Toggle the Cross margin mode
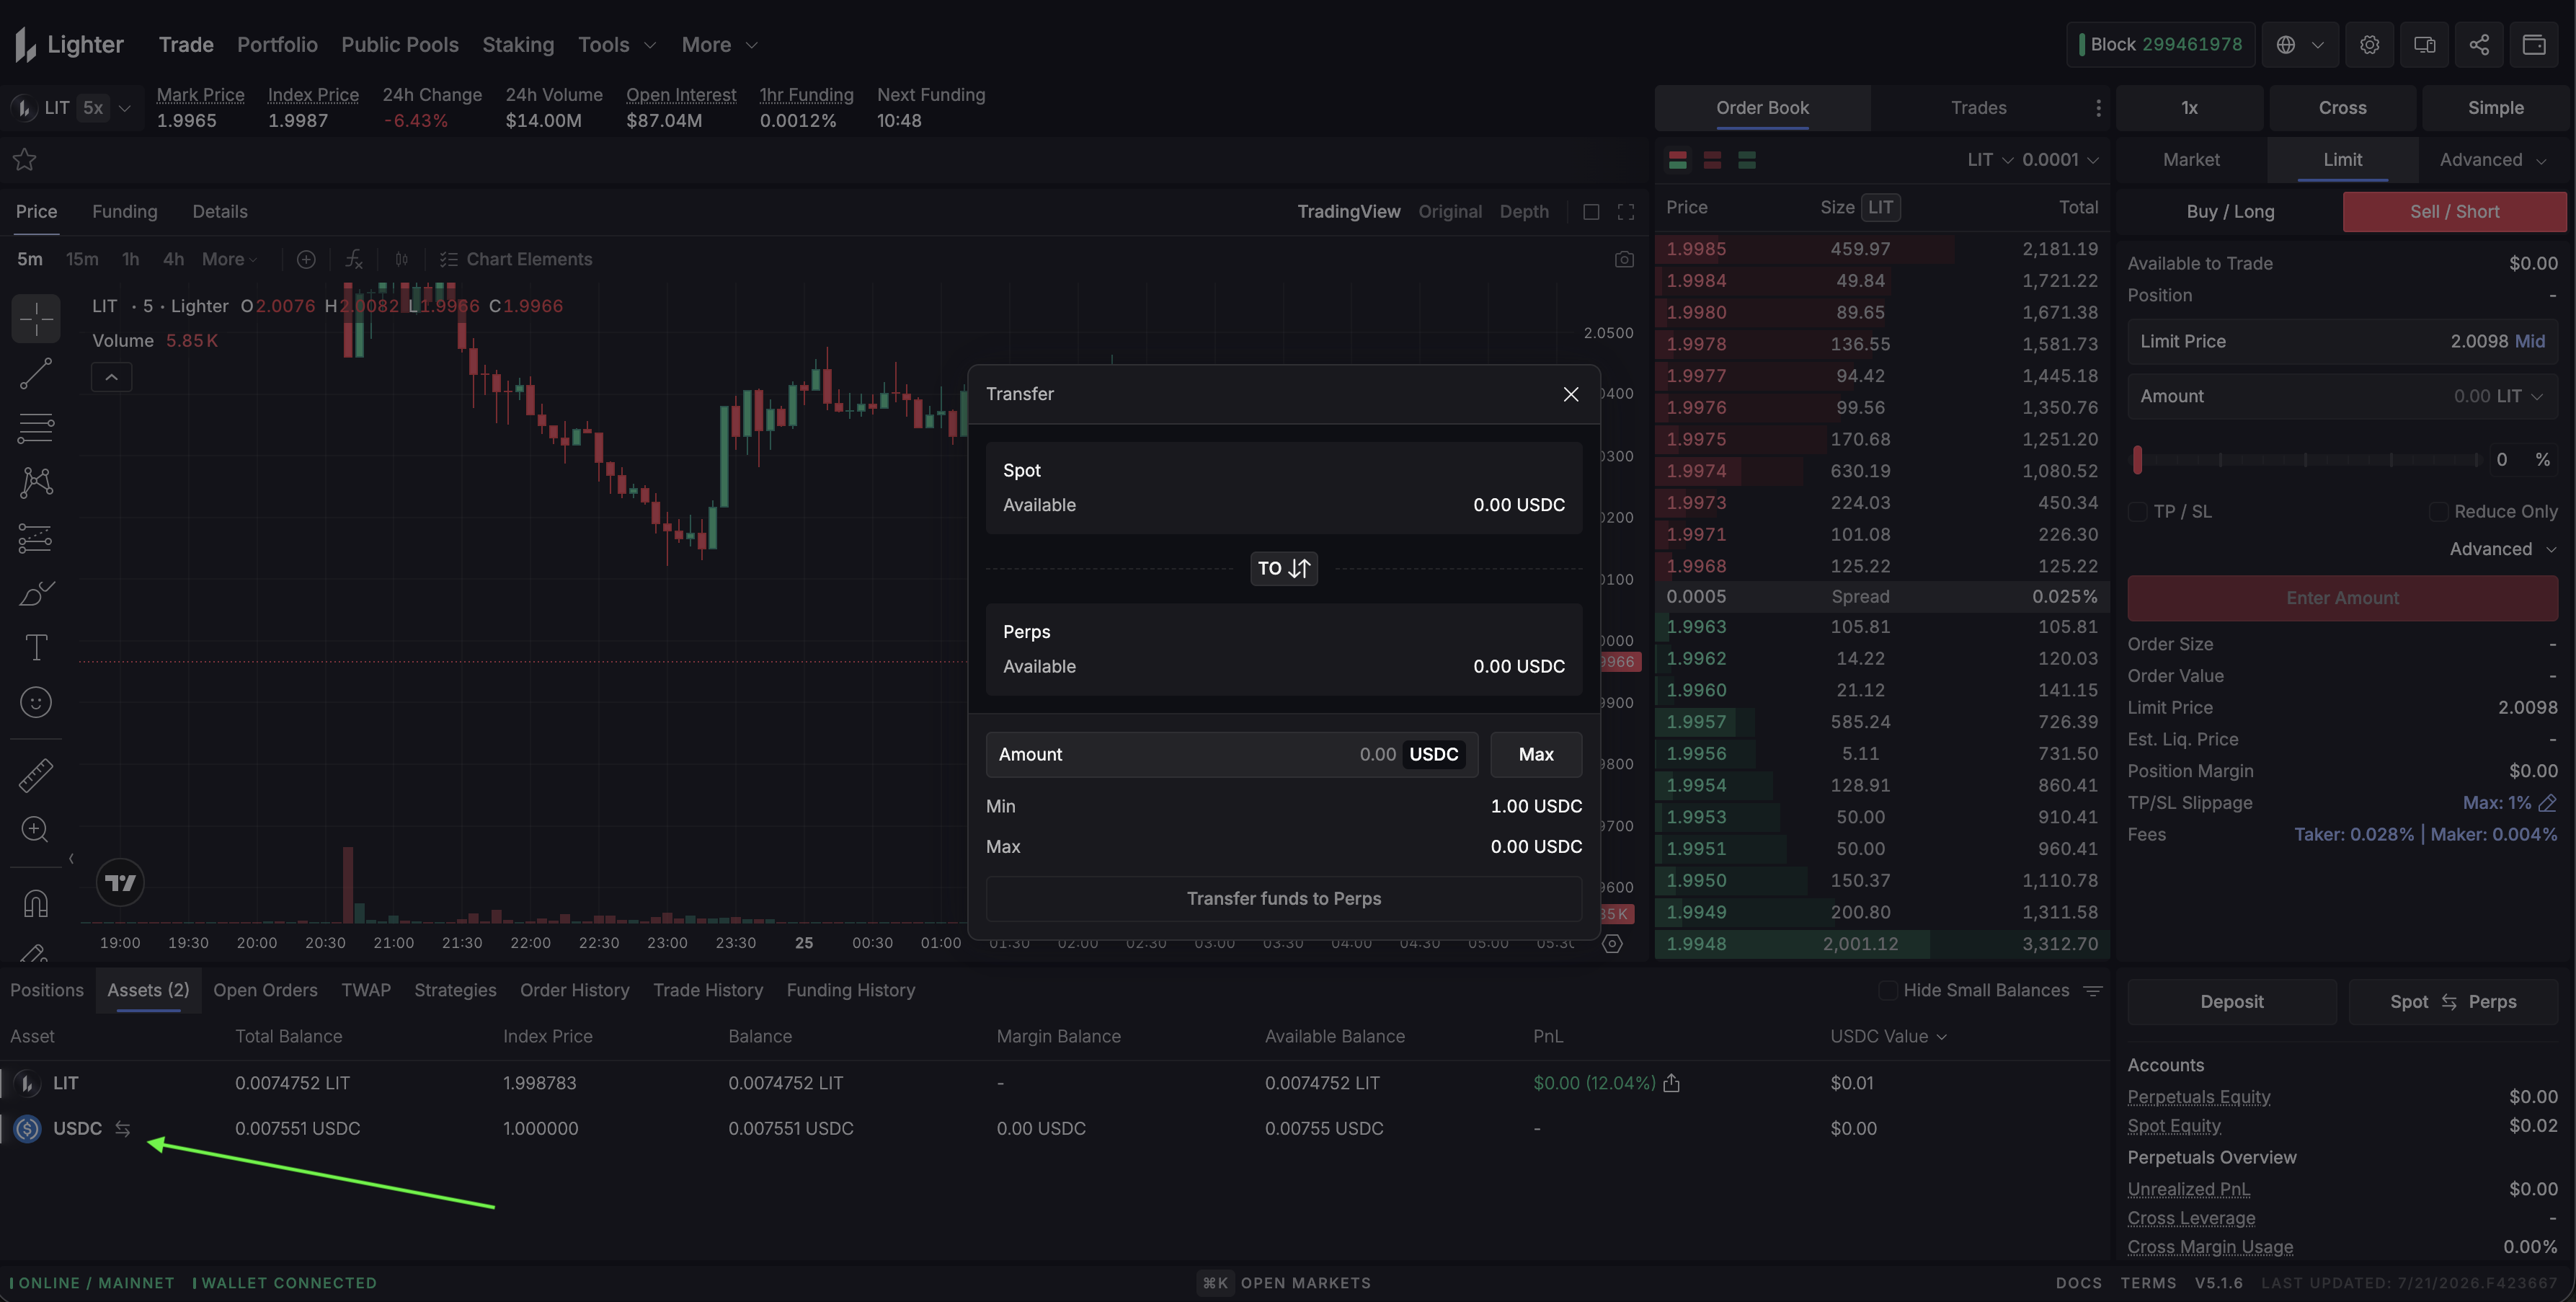 (x=2342, y=108)
